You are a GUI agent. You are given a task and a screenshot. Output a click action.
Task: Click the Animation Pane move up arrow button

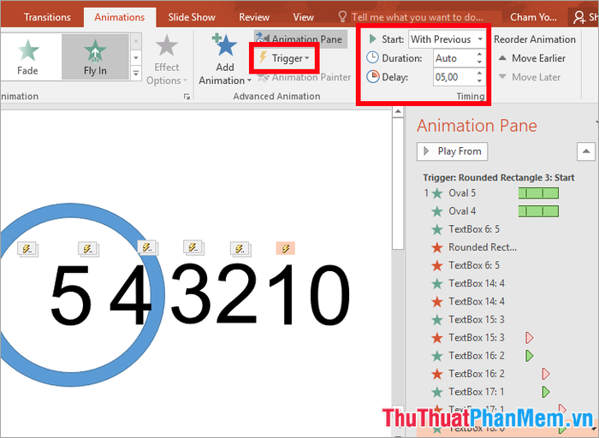tap(586, 151)
